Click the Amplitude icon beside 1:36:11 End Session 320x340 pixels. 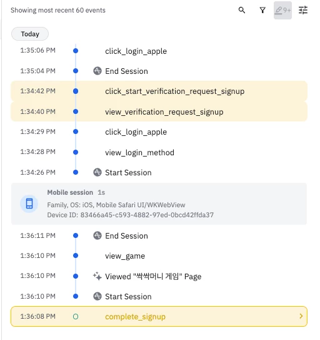[x=97, y=235]
